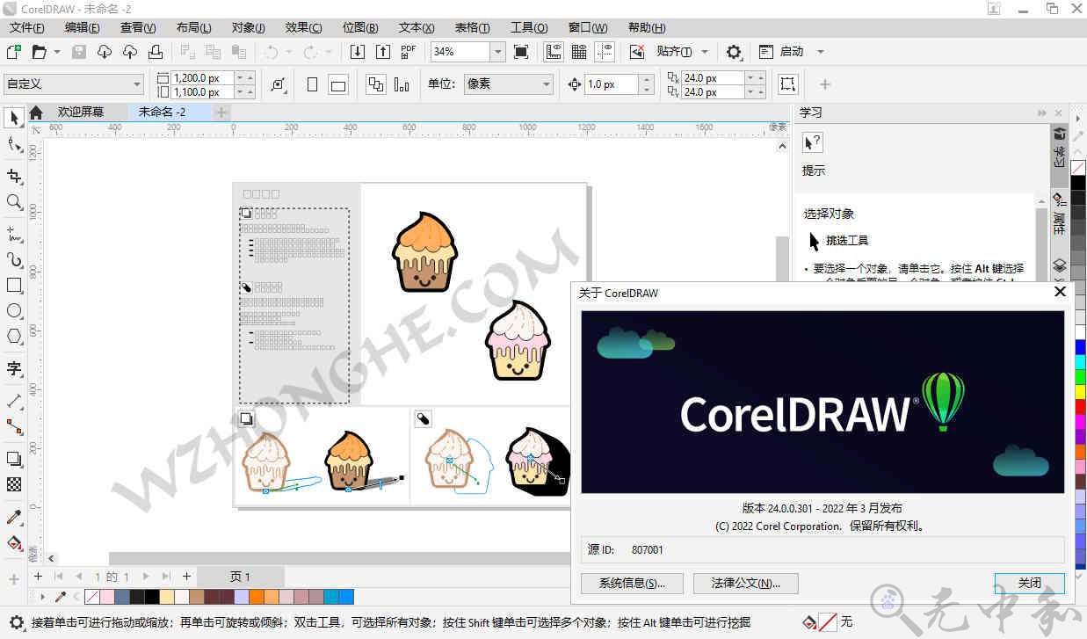Click 关闭 to close the About dialog

pyautogui.click(x=1028, y=583)
